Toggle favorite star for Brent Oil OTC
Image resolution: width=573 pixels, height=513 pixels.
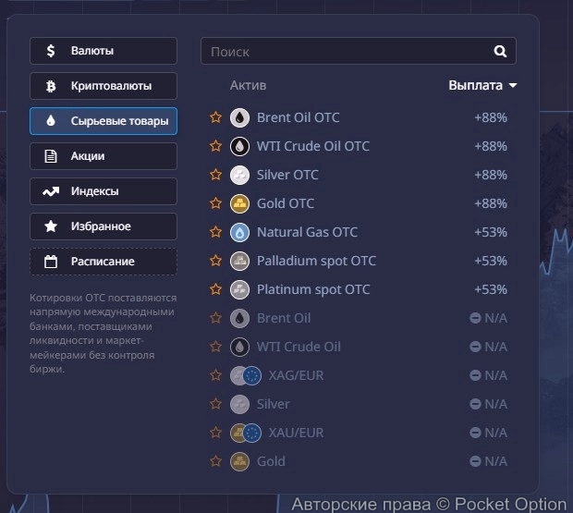tap(215, 117)
